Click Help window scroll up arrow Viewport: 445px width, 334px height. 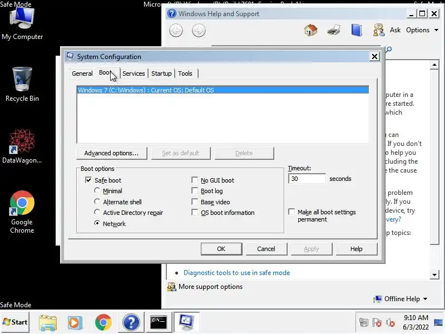point(434,65)
